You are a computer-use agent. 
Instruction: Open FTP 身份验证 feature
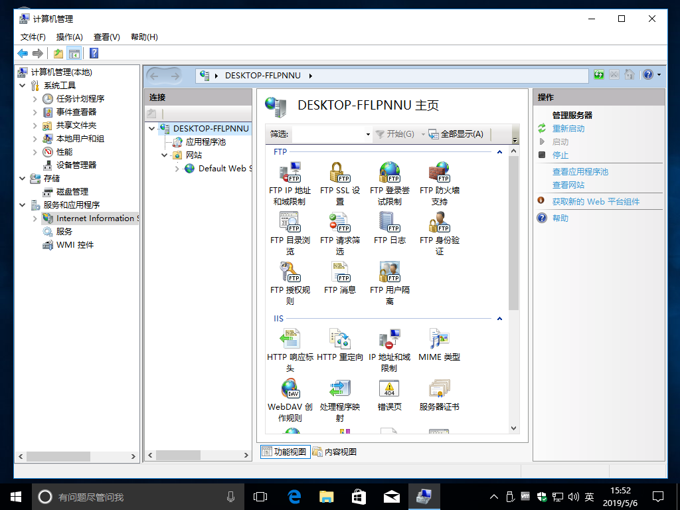tap(440, 234)
